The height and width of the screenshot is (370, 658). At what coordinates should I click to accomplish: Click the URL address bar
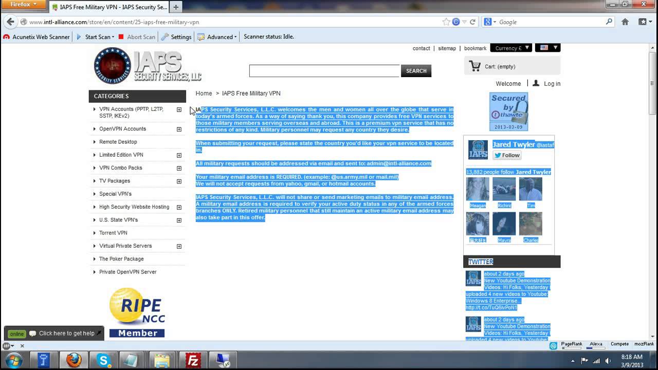click(x=231, y=22)
